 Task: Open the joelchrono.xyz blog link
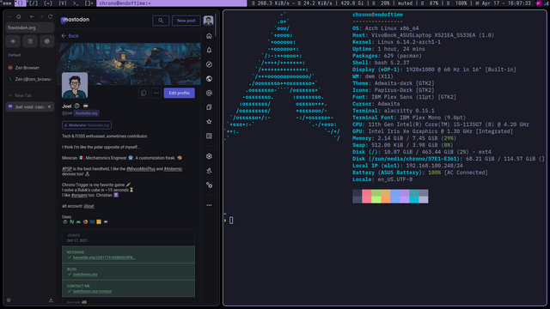[x=85, y=275]
